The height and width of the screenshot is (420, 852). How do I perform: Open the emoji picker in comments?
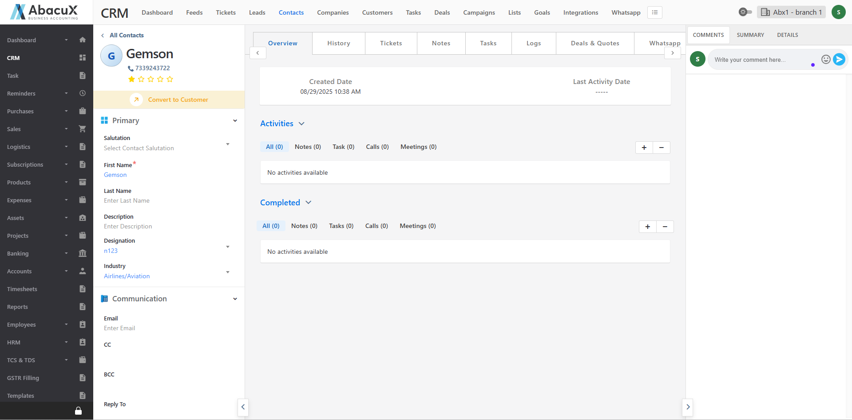tap(825, 59)
